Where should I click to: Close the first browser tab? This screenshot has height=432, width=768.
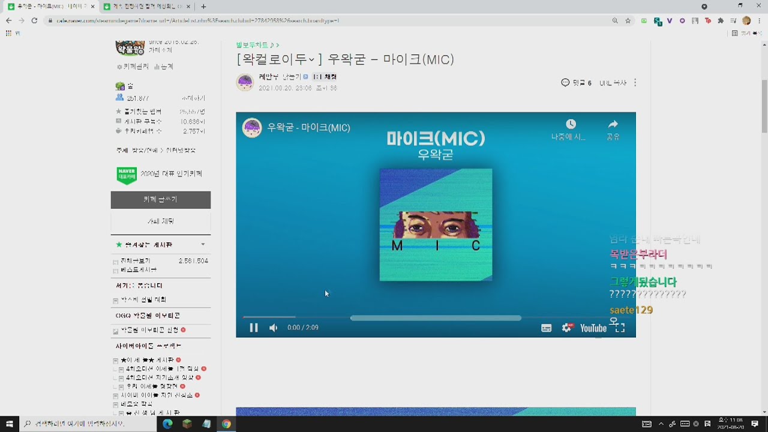[x=92, y=7]
